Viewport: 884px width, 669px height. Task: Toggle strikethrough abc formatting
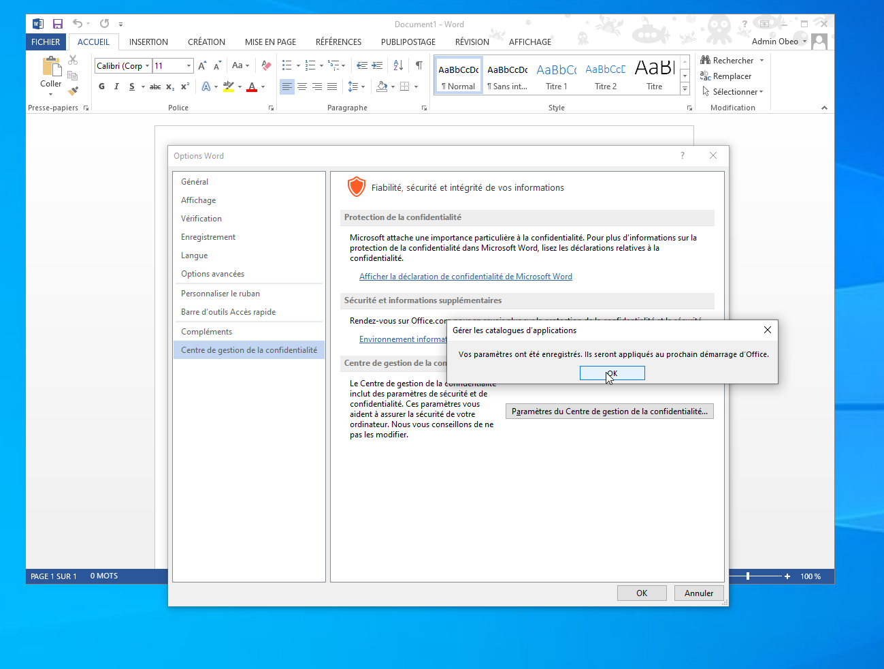155,87
